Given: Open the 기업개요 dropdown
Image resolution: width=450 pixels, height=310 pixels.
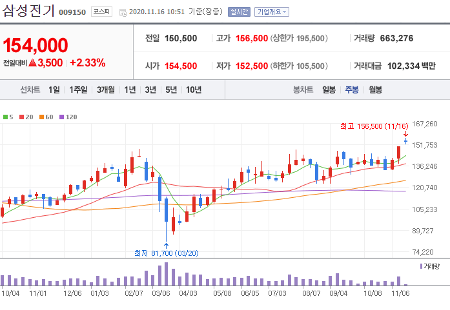Looking at the screenshot, I should [x=272, y=12].
